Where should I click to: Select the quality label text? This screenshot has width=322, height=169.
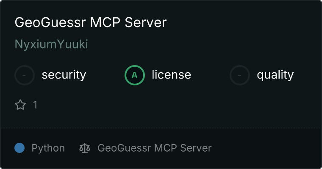coord(275,75)
